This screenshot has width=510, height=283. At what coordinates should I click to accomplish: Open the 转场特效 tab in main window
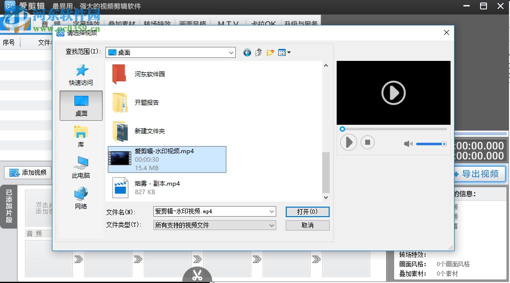pyautogui.click(x=157, y=23)
